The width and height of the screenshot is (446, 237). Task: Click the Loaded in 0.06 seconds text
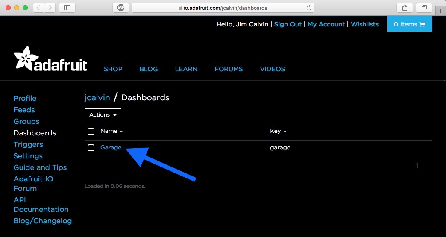(x=115, y=187)
